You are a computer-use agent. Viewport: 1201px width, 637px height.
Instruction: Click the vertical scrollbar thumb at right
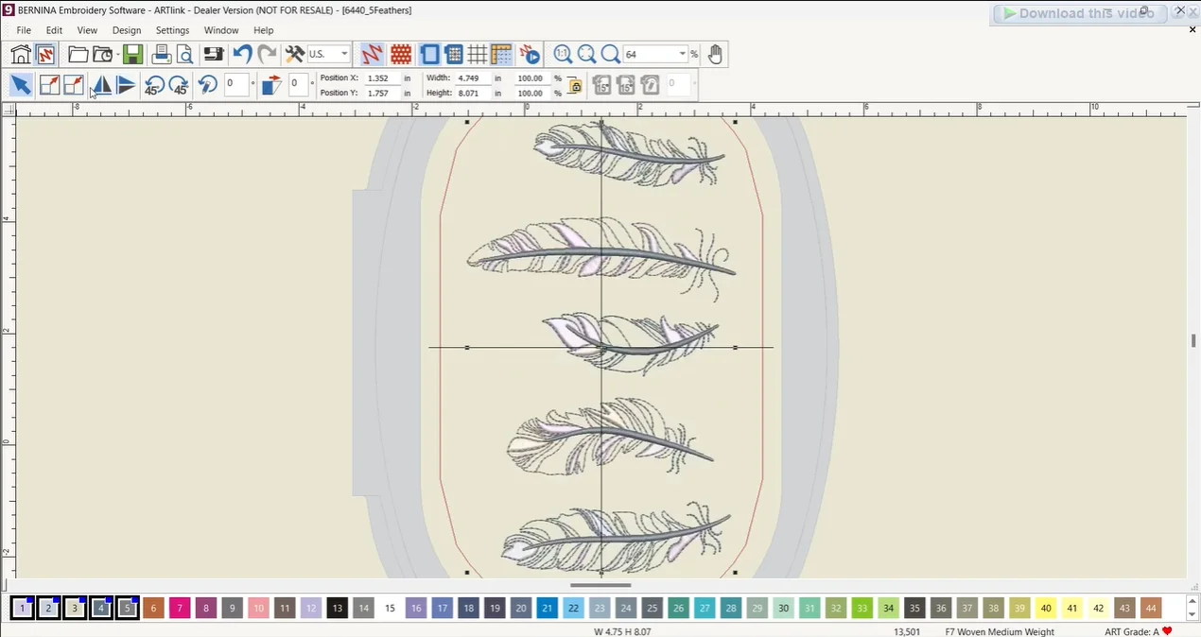coord(1193,340)
